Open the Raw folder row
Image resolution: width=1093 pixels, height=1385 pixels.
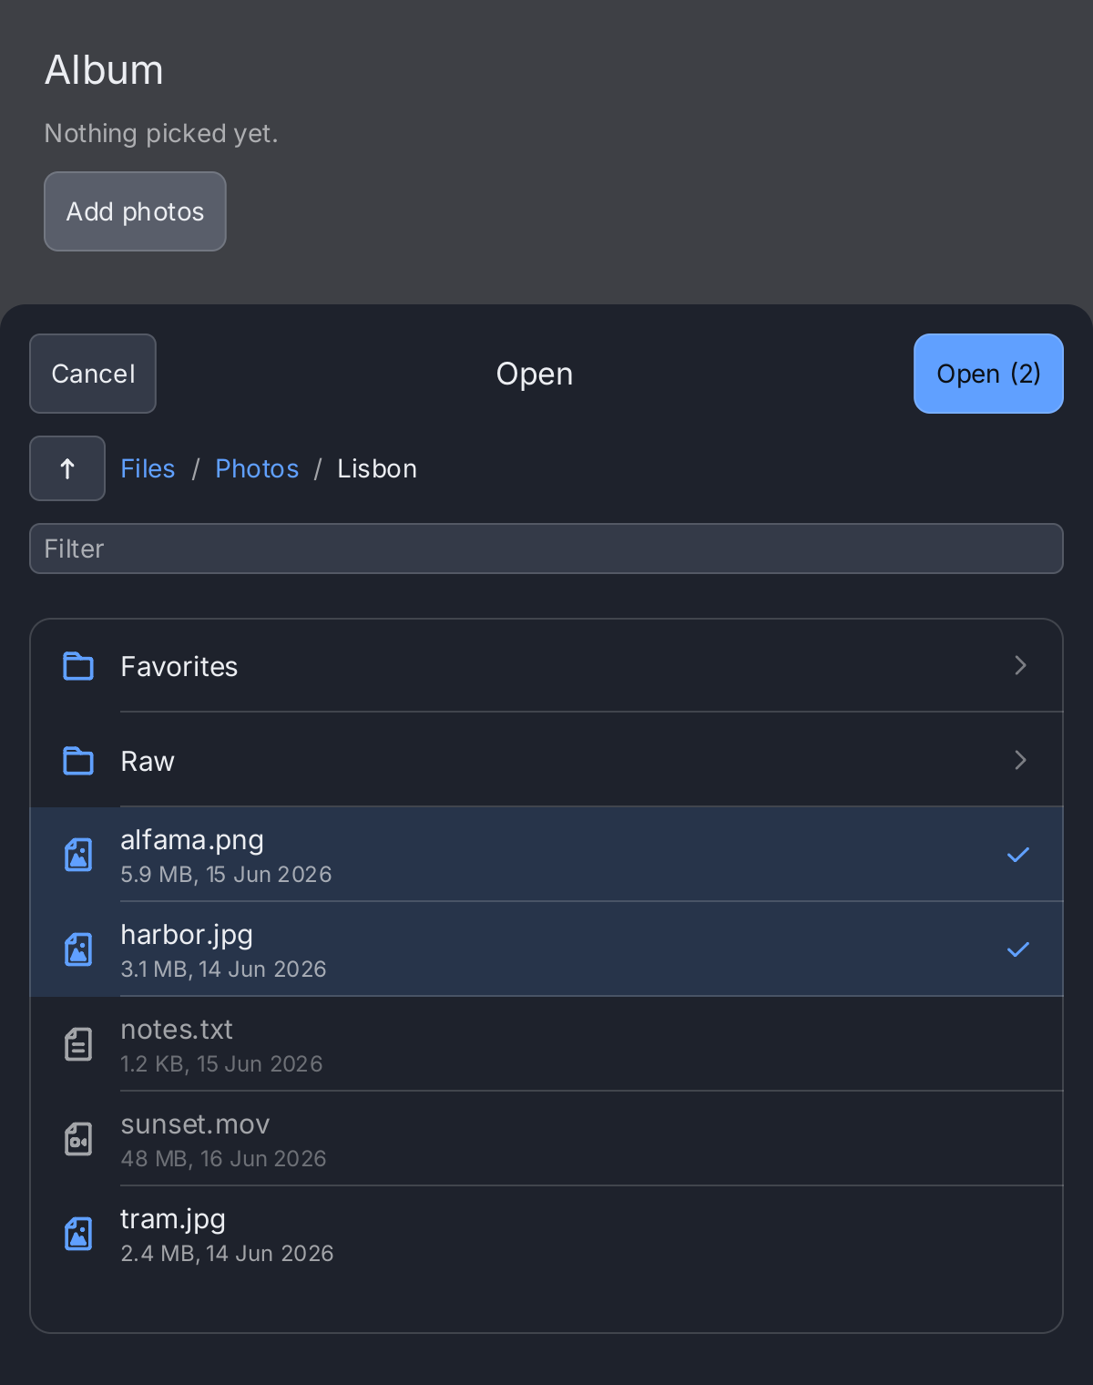point(546,761)
